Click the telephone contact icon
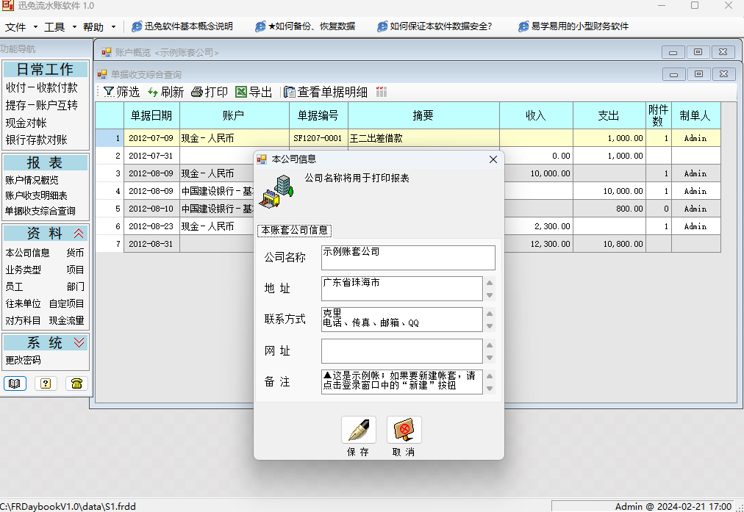744x512 pixels. pos(76,383)
